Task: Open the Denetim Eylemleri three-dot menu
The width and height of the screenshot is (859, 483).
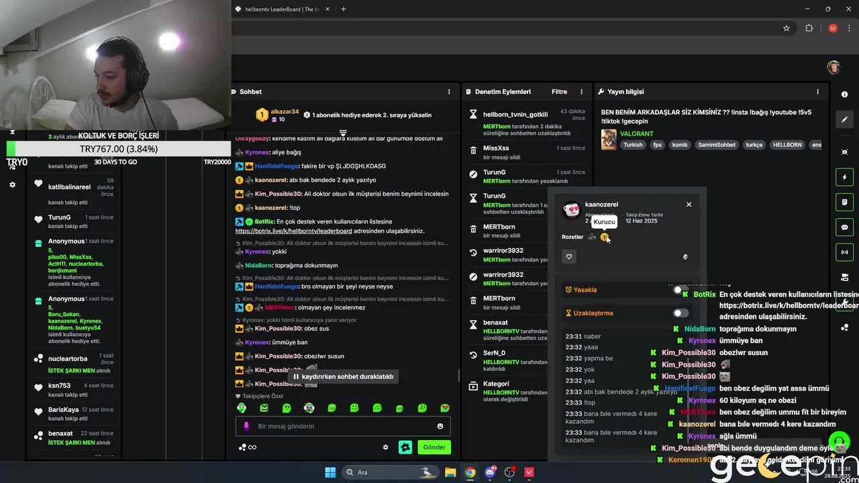Action: click(582, 92)
